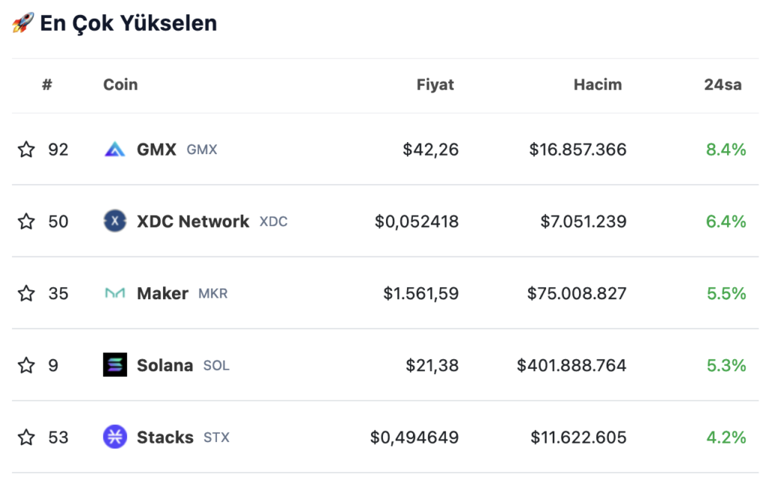The width and height of the screenshot is (766, 481).
Task: Click the Coin column header
Action: (120, 85)
